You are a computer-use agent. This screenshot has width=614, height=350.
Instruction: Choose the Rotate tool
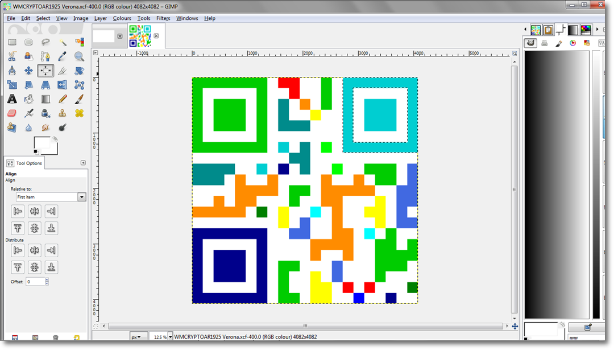coord(80,71)
